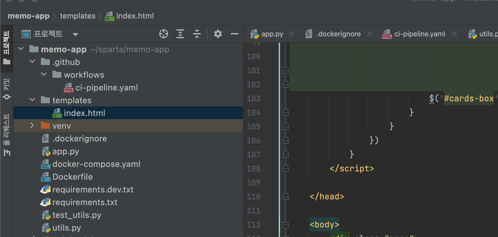The width and height of the screenshot is (498, 237).
Task: Click the opening body tag in the editor
Action: coord(324,225)
